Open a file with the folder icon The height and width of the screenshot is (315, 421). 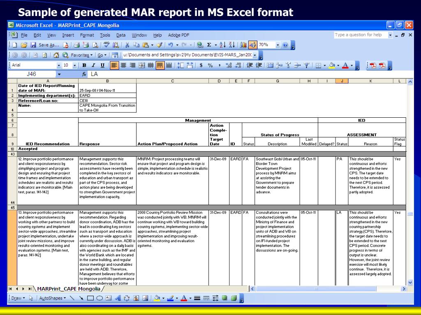[x=24, y=45]
